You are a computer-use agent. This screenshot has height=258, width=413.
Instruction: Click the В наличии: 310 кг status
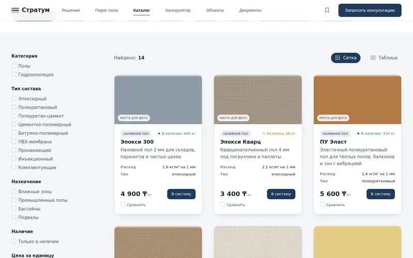(x=376, y=134)
